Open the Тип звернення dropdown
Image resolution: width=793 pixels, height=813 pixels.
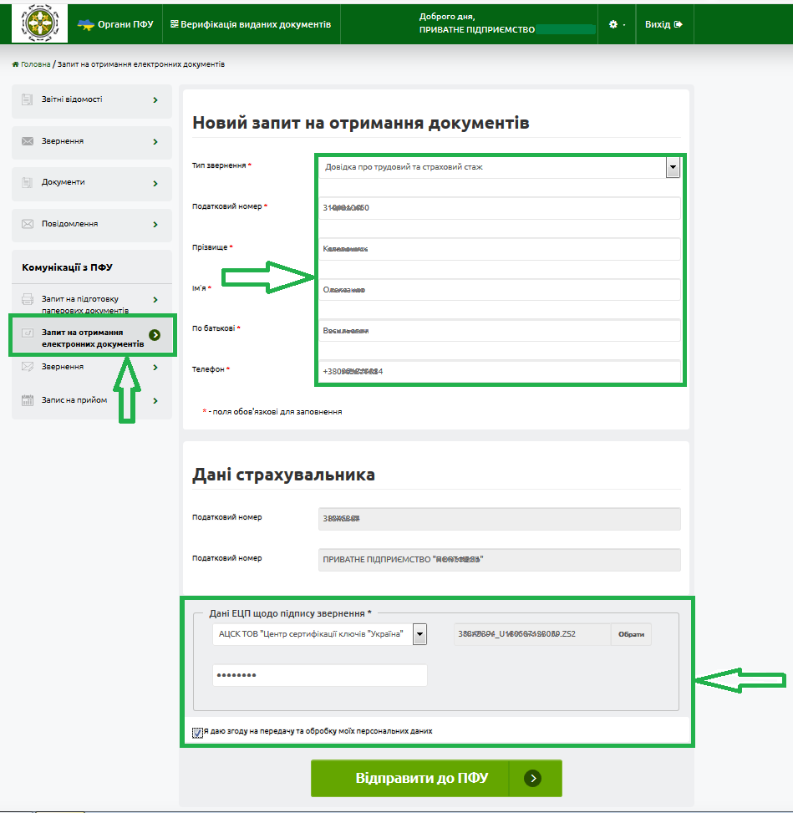click(672, 167)
